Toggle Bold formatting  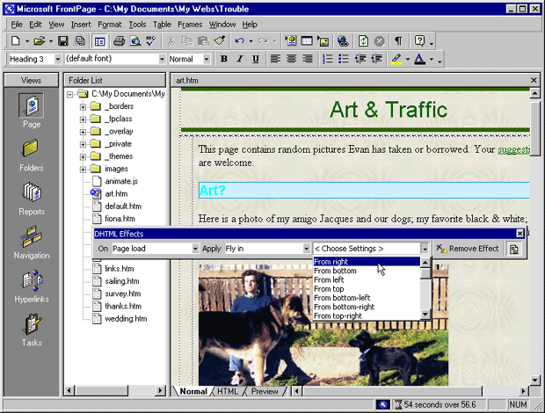pyautogui.click(x=223, y=59)
